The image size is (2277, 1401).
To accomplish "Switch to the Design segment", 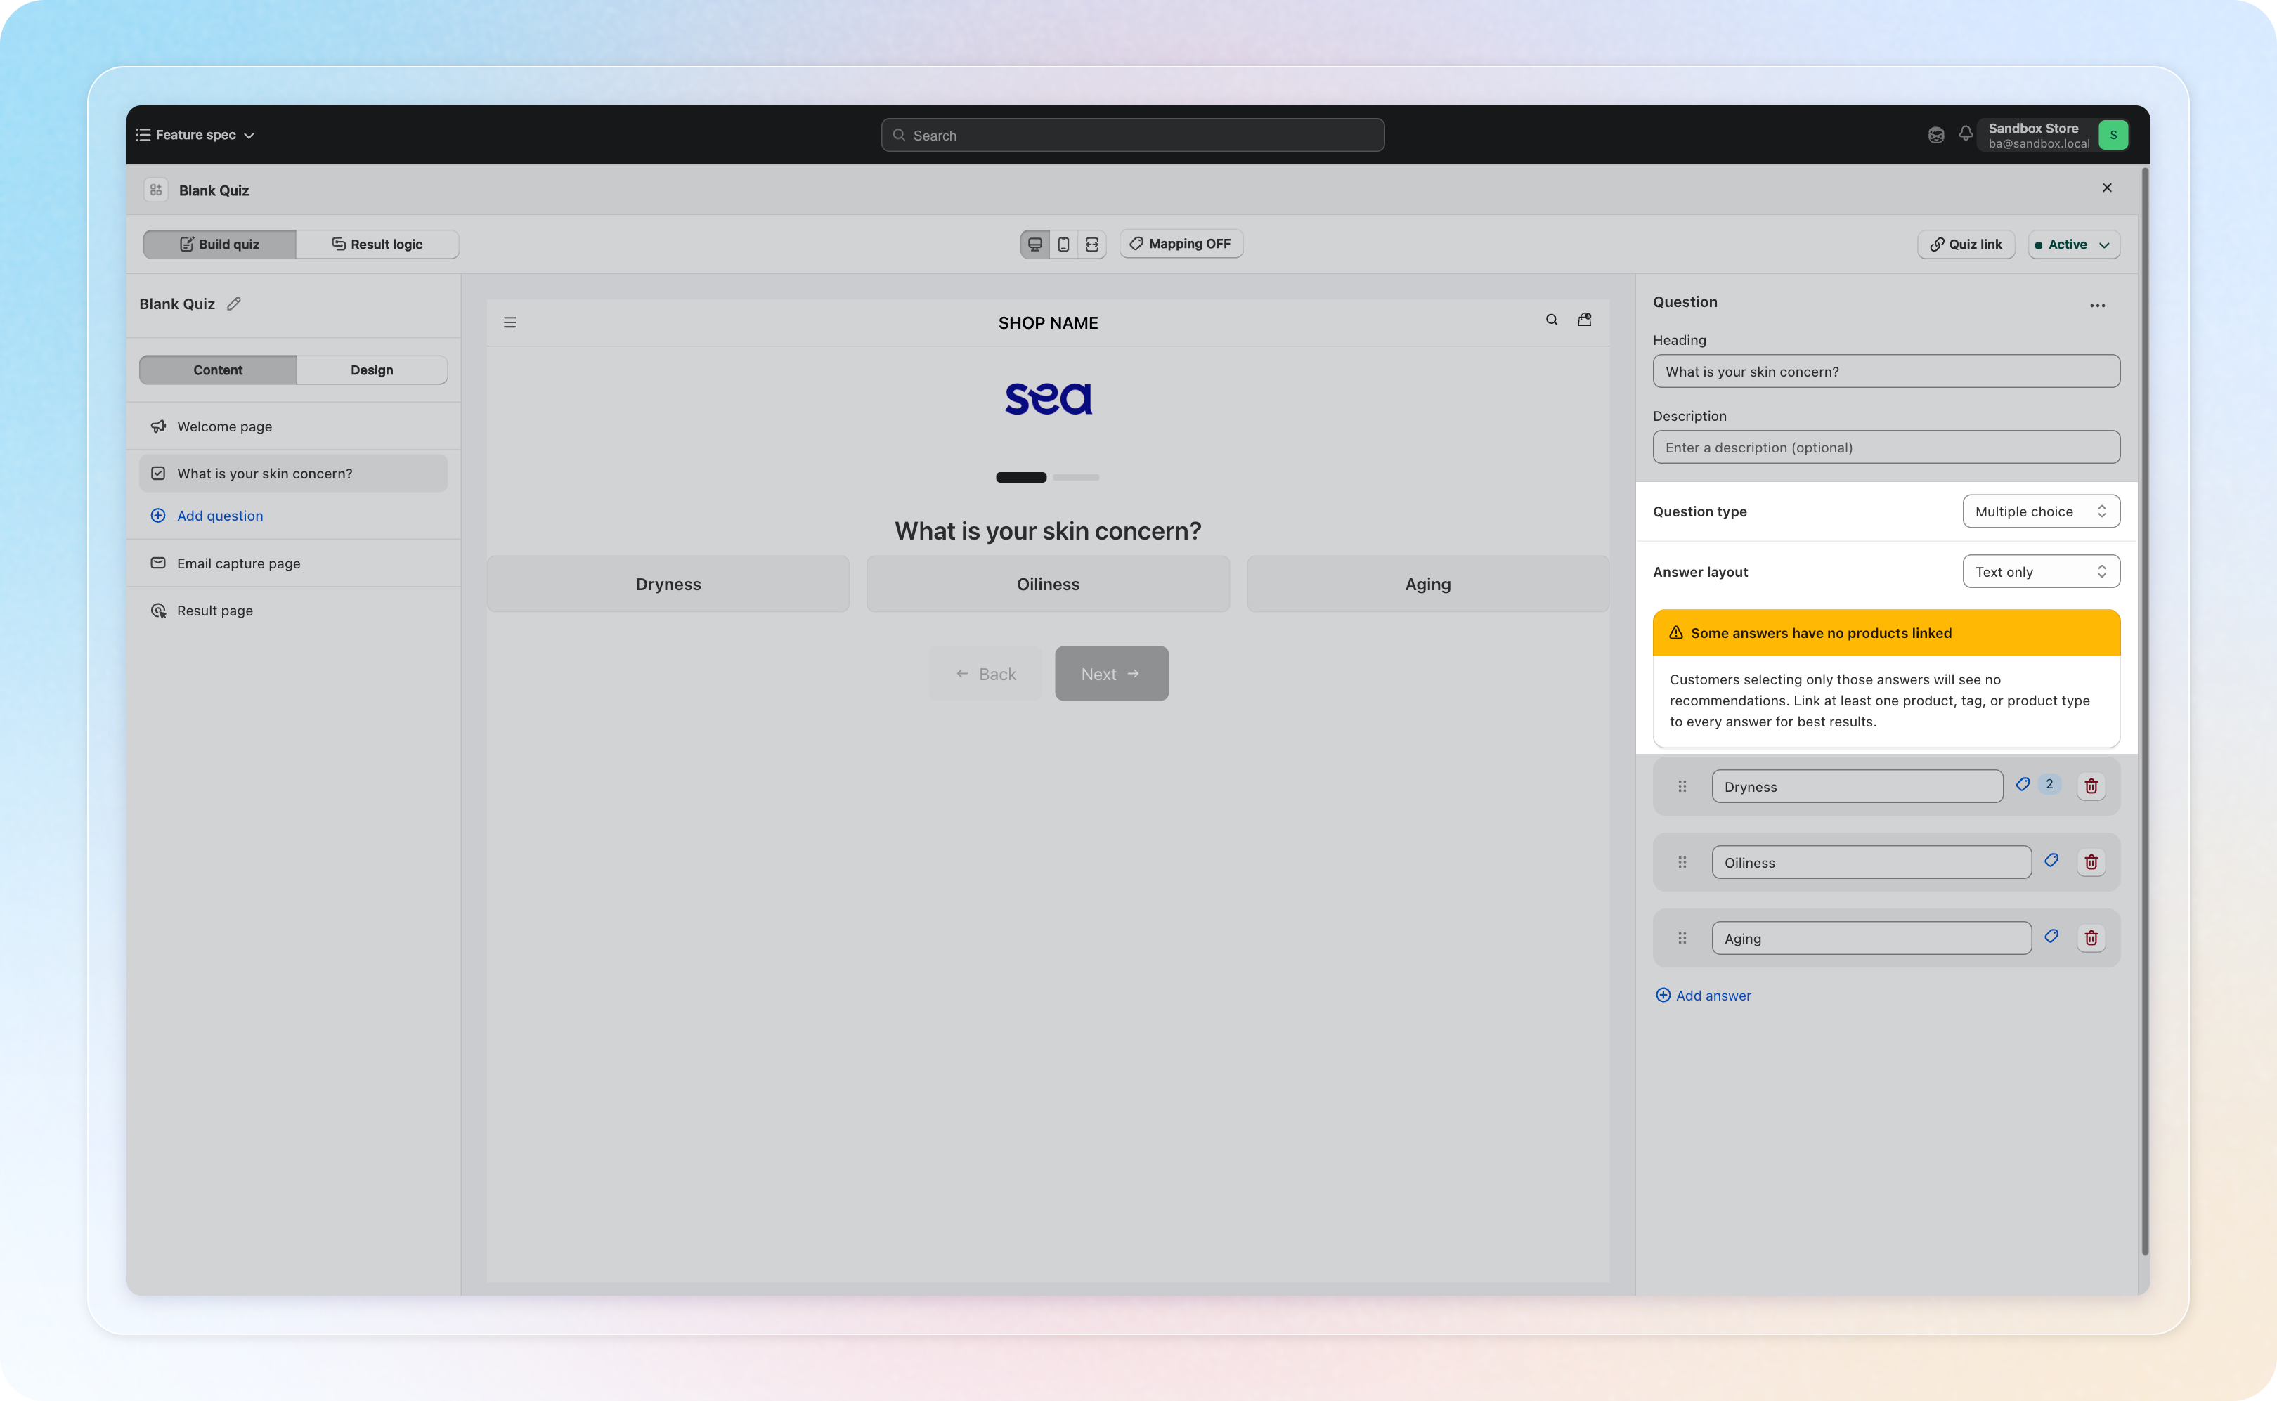I will [372, 370].
